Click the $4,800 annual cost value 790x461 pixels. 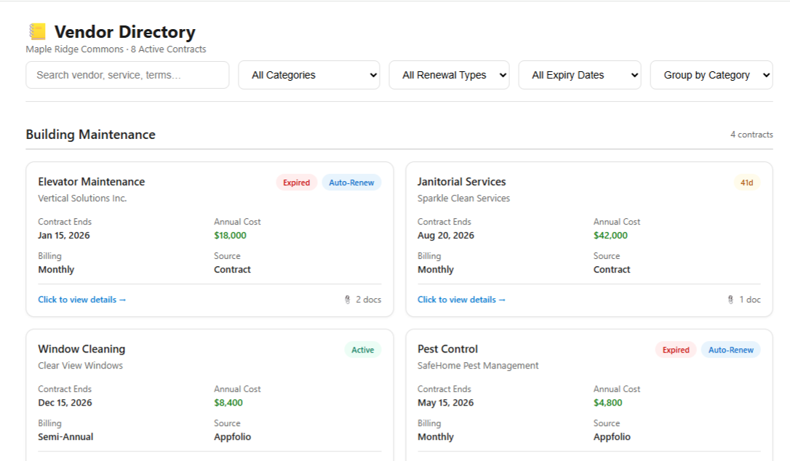click(607, 403)
